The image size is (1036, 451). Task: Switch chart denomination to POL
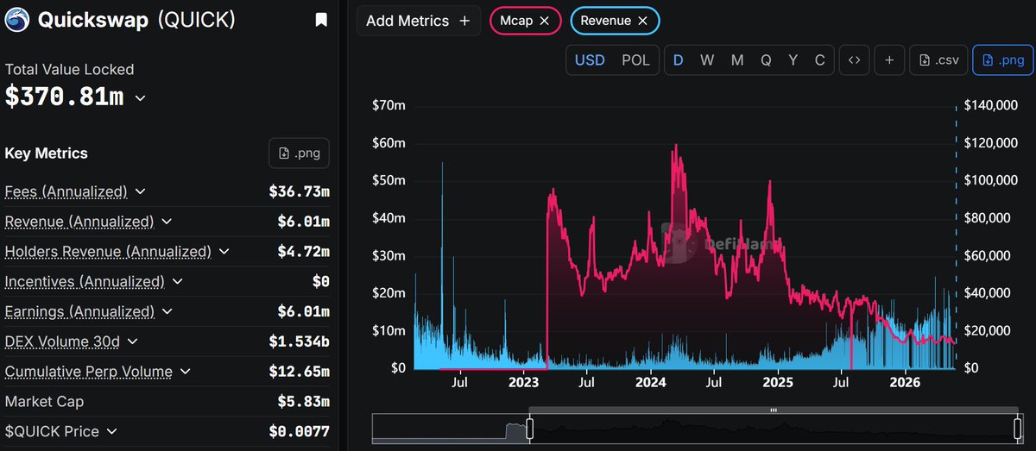click(x=635, y=60)
